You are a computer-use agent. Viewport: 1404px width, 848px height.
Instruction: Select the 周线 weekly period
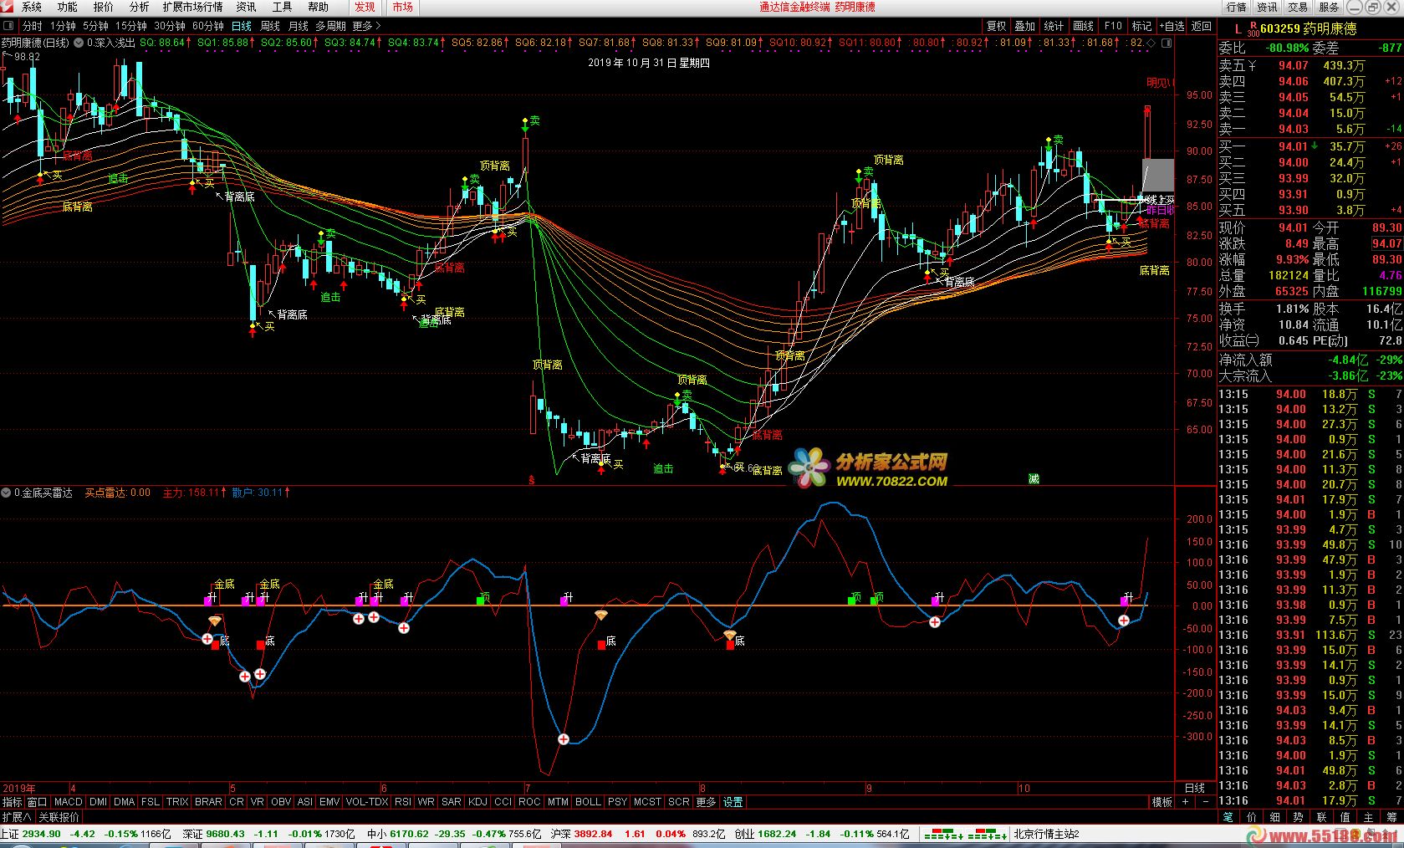pos(269,27)
